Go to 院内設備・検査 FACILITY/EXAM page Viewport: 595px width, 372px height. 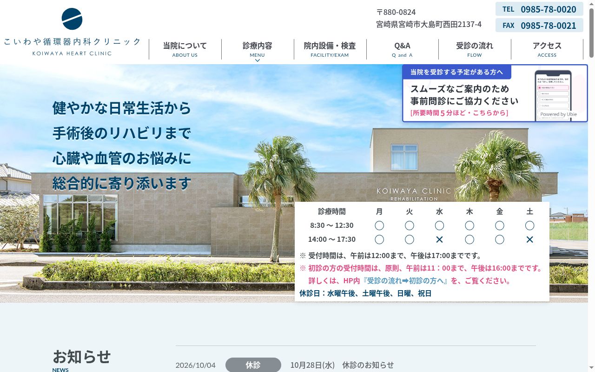(330, 49)
